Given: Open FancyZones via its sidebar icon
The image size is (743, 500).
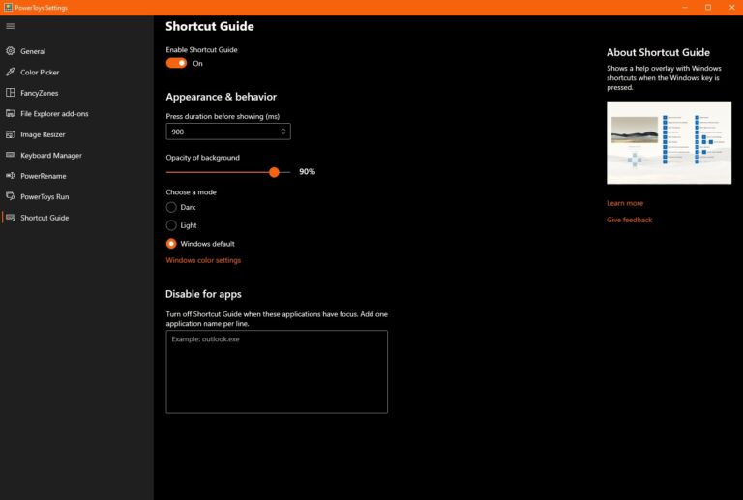Looking at the screenshot, I should point(11,93).
